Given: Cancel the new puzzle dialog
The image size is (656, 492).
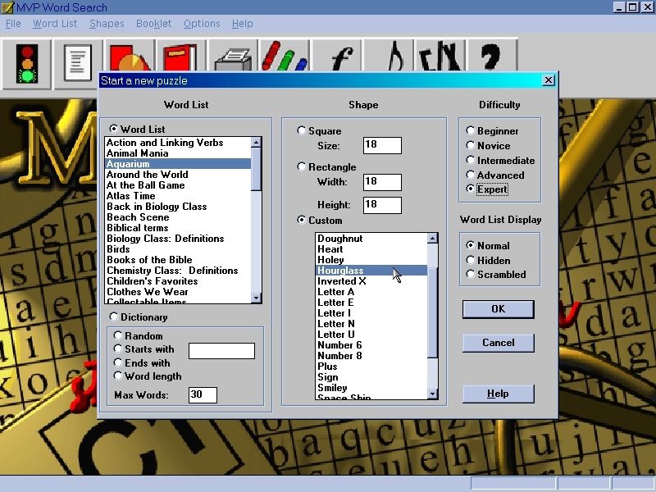Looking at the screenshot, I should (498, 343).
